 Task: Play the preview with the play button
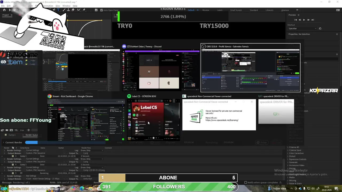(304, 20)
